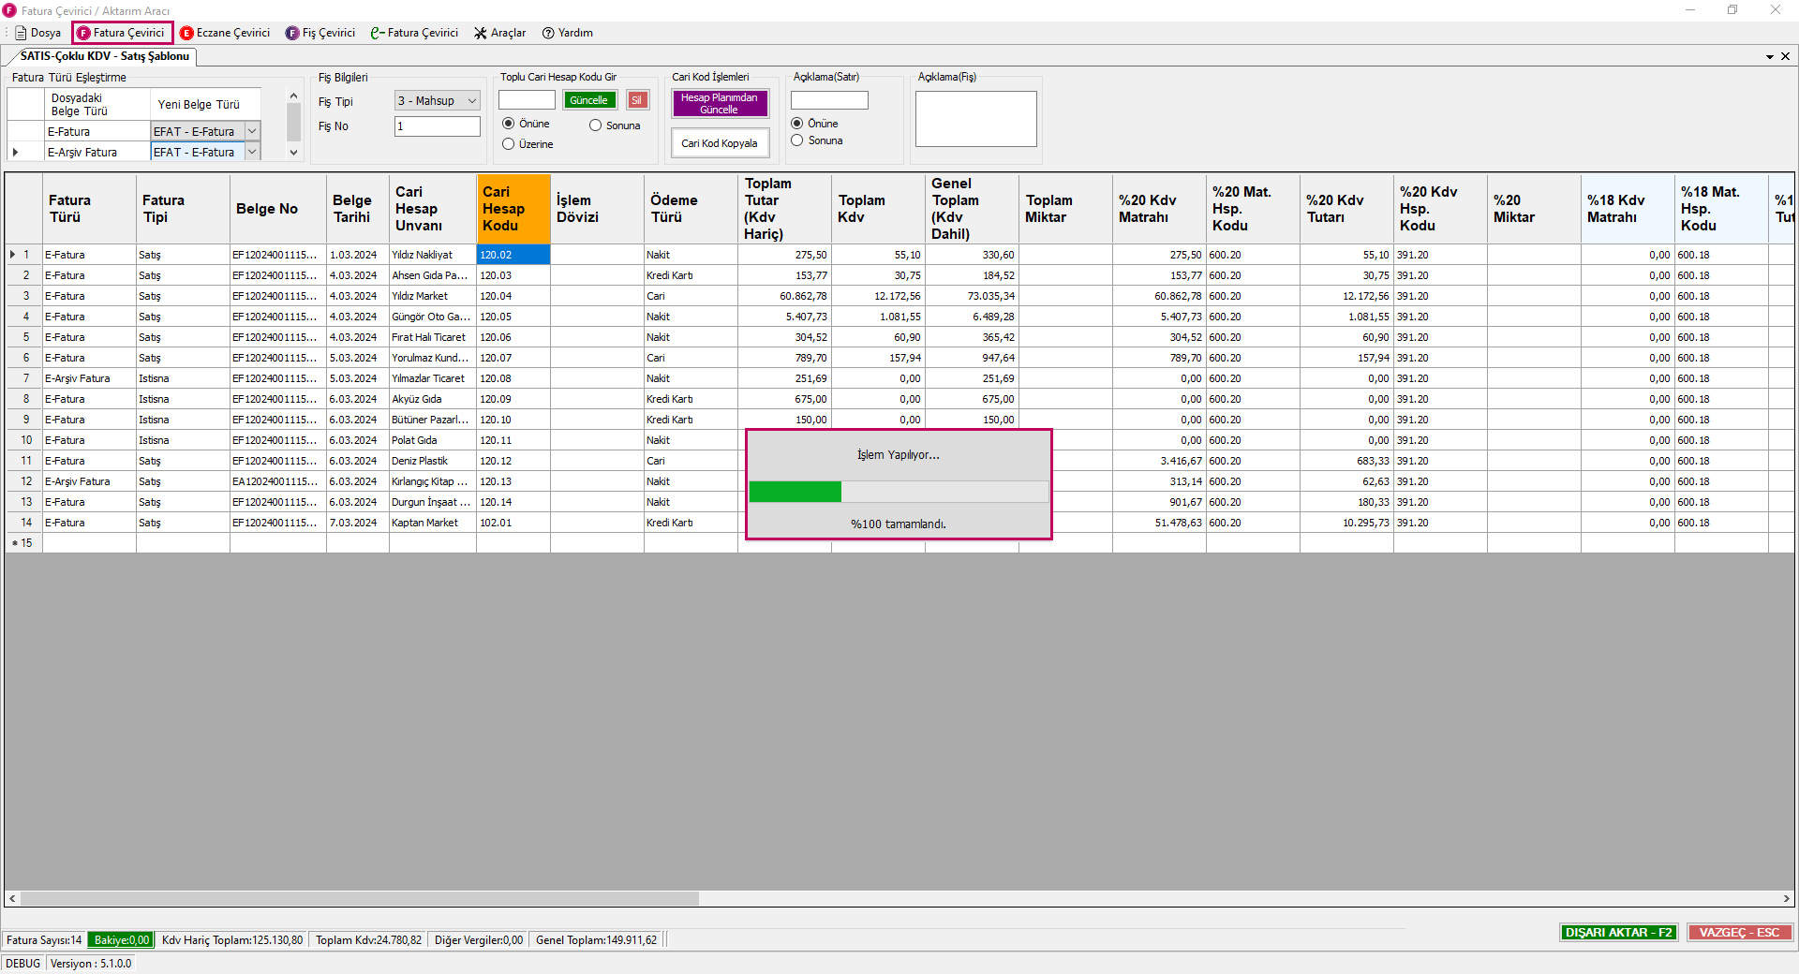Screen dimensions: 1799x974
Task: Click the pink Fatura Çevirici toolbar icon
Action: [x=83, y=33]
